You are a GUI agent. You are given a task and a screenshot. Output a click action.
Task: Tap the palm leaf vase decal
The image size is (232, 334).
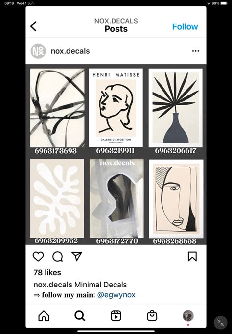[x=176, y=108]
